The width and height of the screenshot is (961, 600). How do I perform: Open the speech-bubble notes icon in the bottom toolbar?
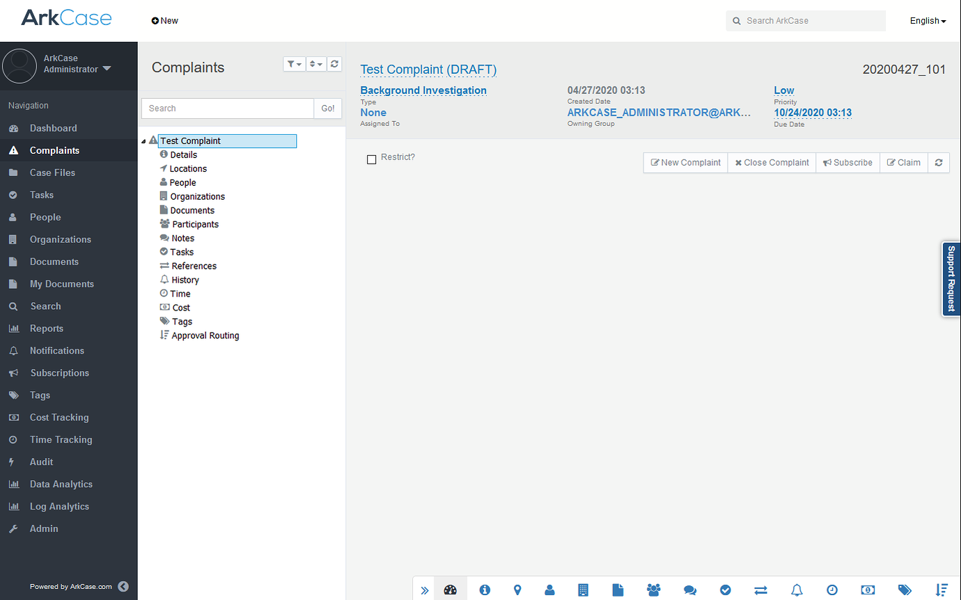tap(690, 590)
